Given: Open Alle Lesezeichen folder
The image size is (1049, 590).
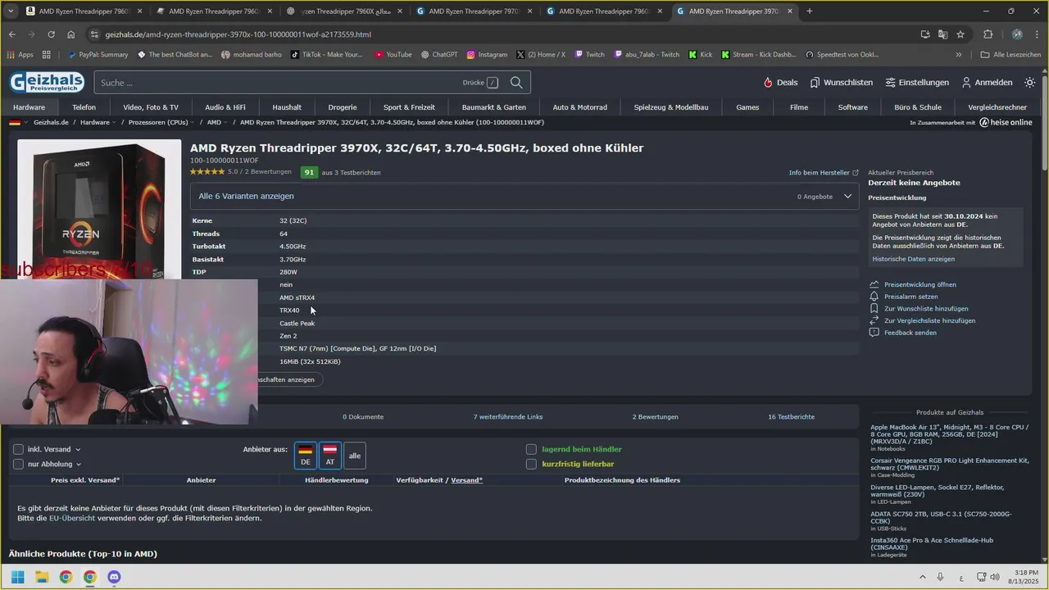Looking at the screenshot, I should click(1010, 55).
